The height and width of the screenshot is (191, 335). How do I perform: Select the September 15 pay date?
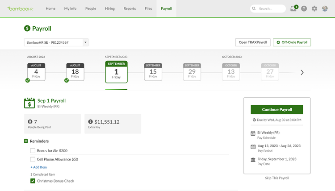[x=153, y=72]
